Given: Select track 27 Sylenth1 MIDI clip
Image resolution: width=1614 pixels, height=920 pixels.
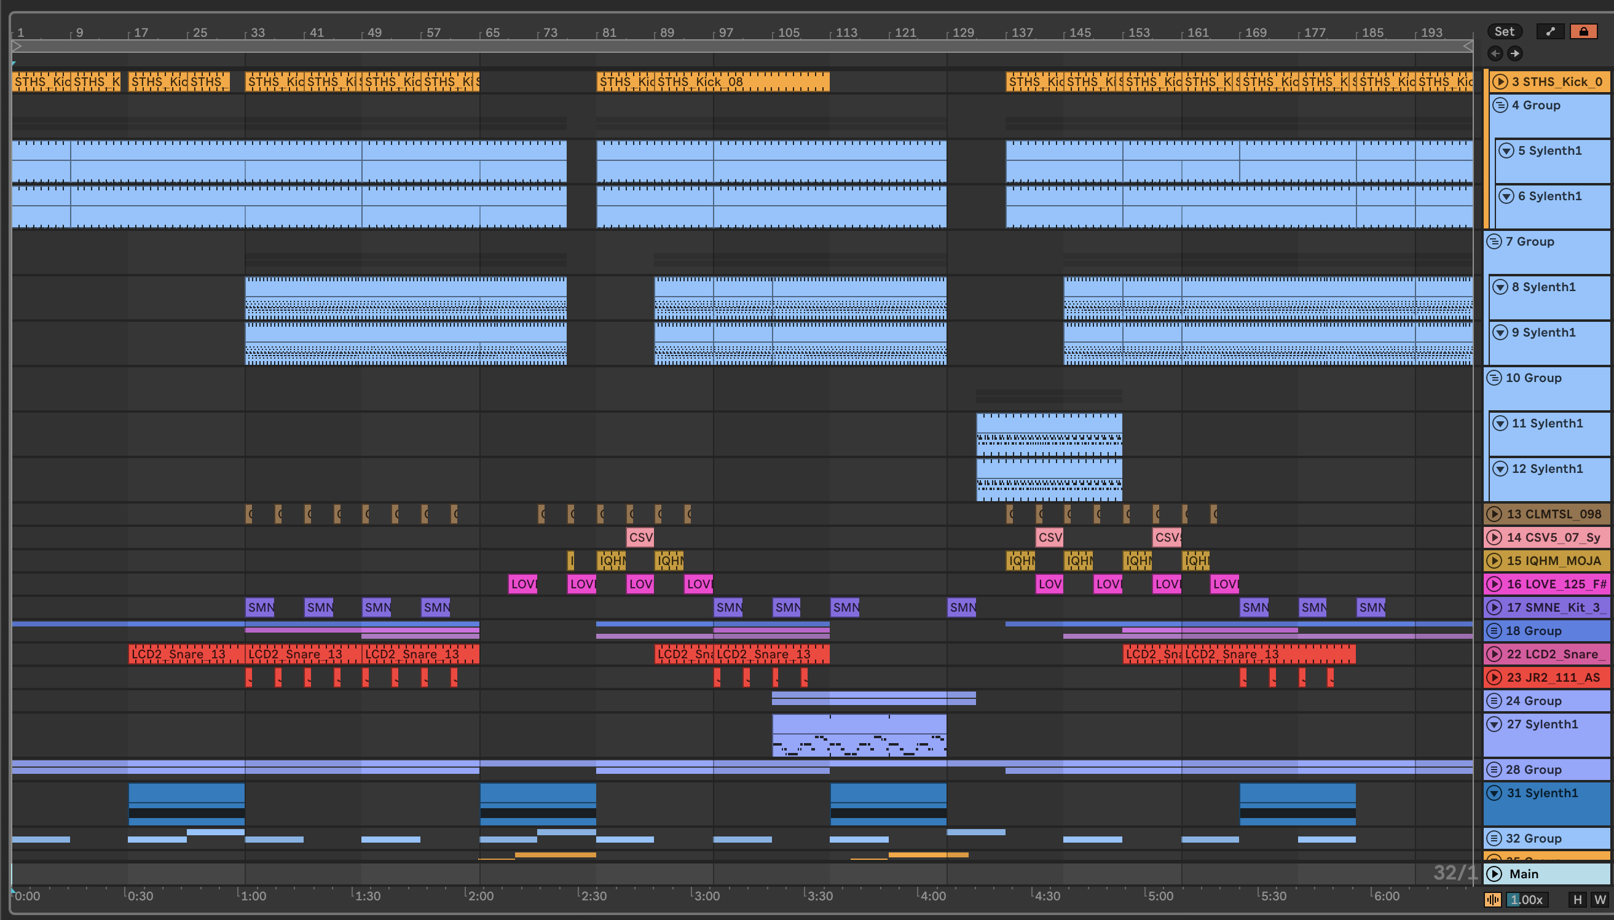Looking at the screenshot, I should point(859,736).
